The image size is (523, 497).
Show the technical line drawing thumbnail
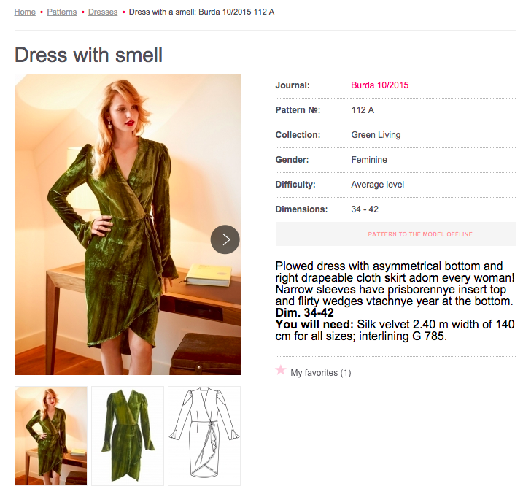point(204,435)
